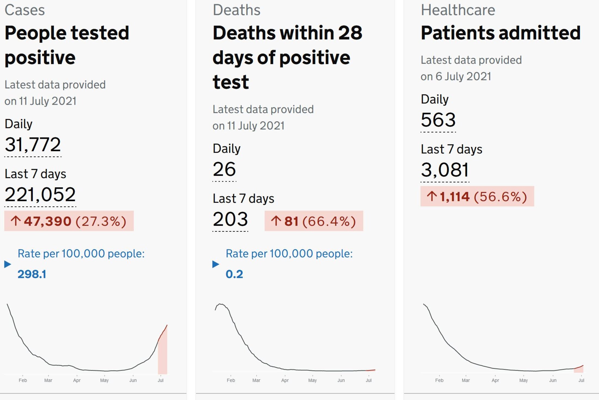599x400 pixels.
Task: Click last 7 days deaths figure 203
Action: coord(230,219)
